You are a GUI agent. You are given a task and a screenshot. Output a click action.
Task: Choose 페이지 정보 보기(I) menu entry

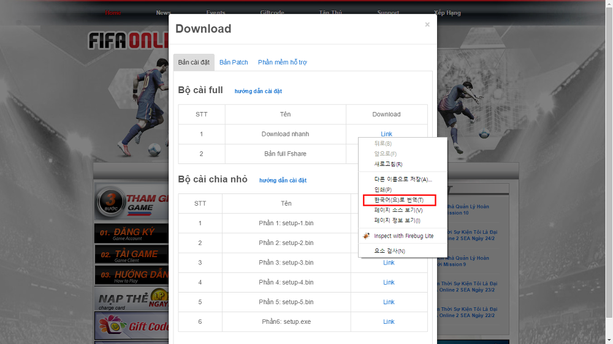coord(403,220)
